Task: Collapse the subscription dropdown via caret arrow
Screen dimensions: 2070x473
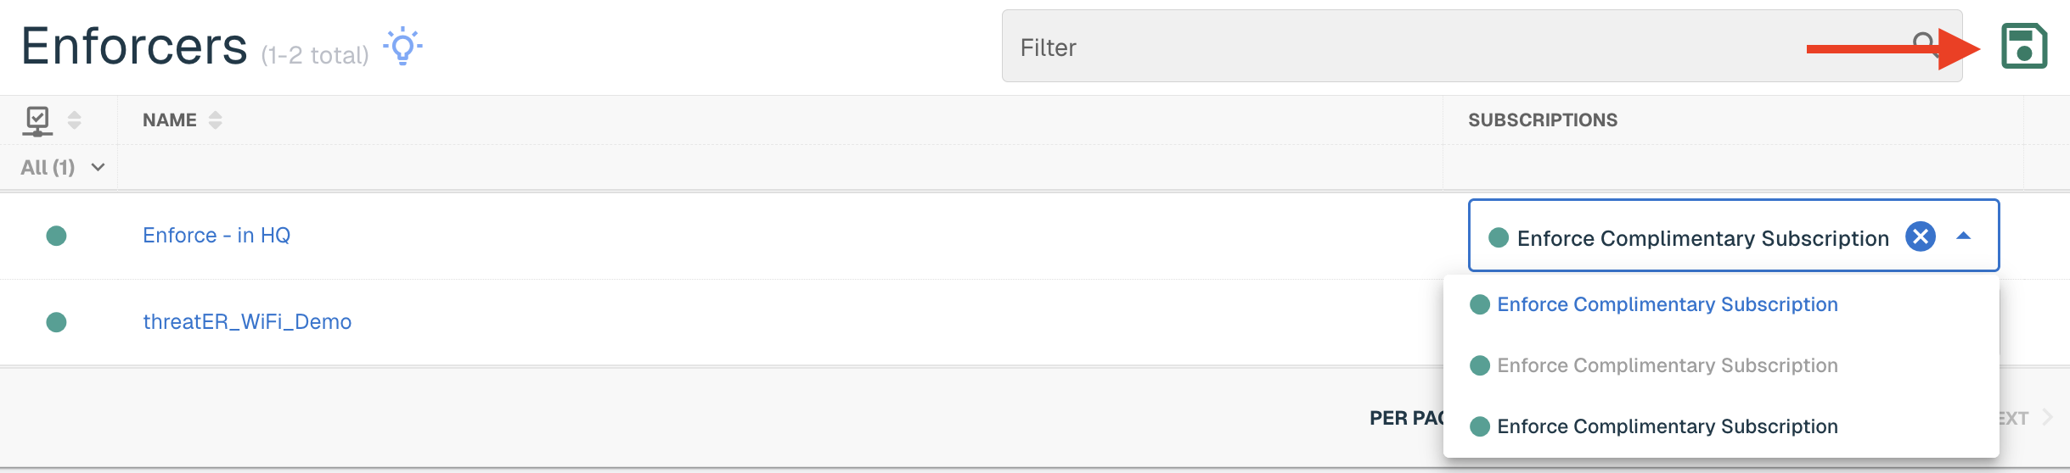Action: 1963,236
